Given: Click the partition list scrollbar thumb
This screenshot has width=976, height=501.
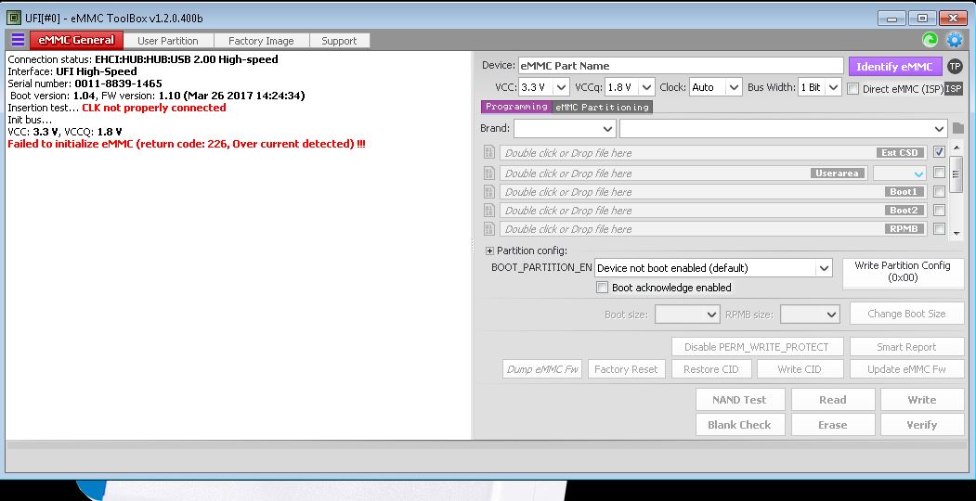Looking at the screenshot, I should pos(956,174).
